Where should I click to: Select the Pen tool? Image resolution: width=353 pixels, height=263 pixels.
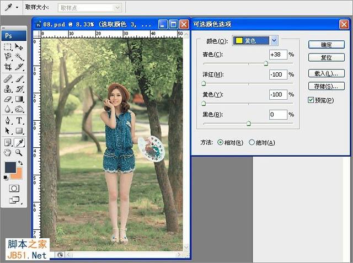tap(8, 121)
